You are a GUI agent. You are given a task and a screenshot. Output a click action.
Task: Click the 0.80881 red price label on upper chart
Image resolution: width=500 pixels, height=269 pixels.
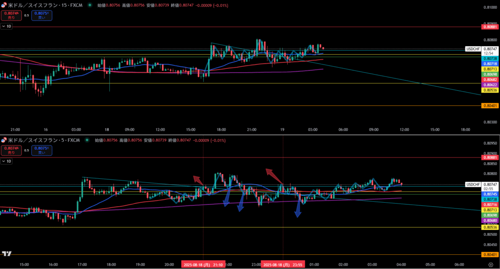coord(490,27)
